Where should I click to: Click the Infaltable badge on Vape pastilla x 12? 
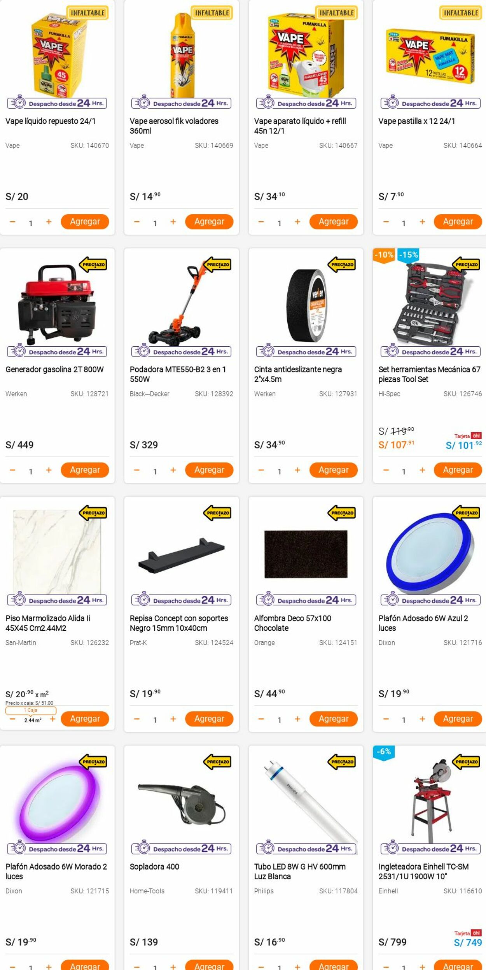[x=460, y=13]
